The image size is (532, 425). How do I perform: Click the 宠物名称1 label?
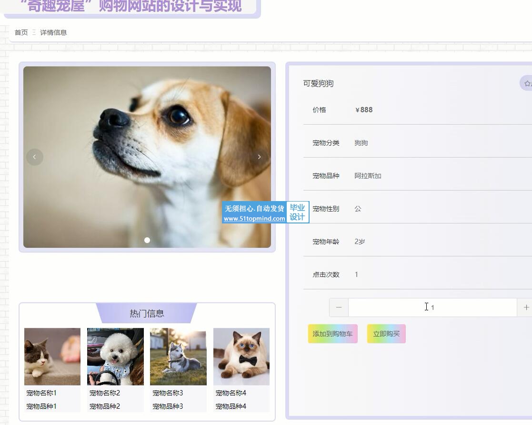[41, 393]
